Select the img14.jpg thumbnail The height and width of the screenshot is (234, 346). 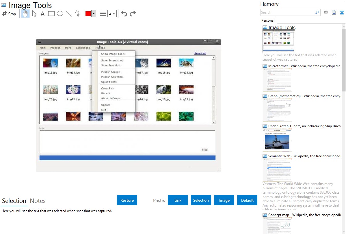click(73, 63)
